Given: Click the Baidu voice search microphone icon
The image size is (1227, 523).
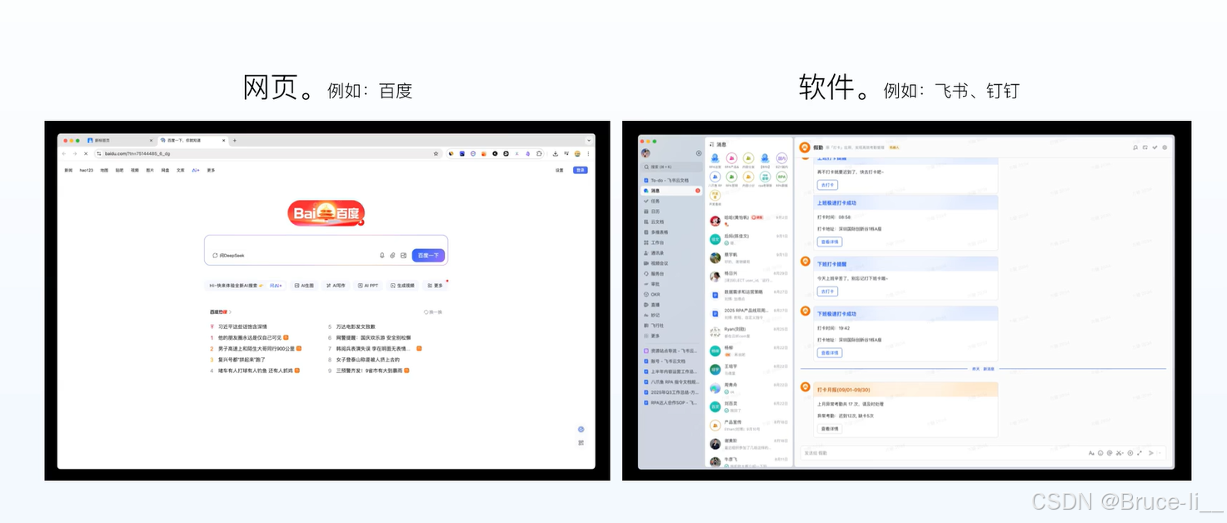Looking at the screenshot, I should [382, 255].
